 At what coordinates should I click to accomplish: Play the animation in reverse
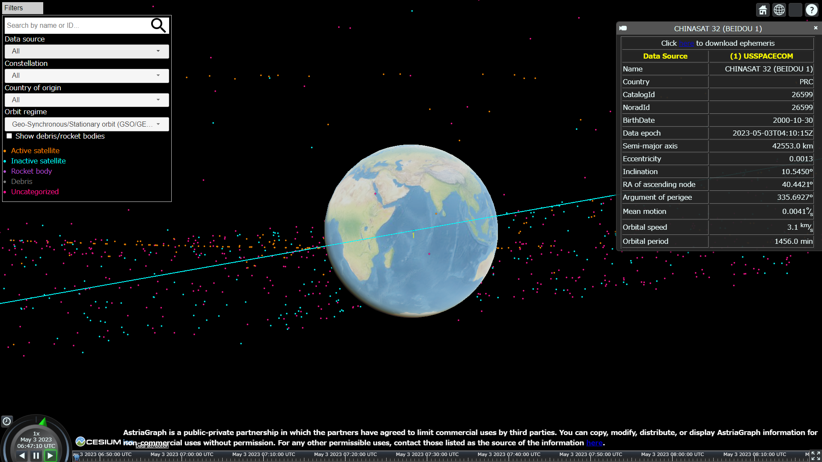22,456
